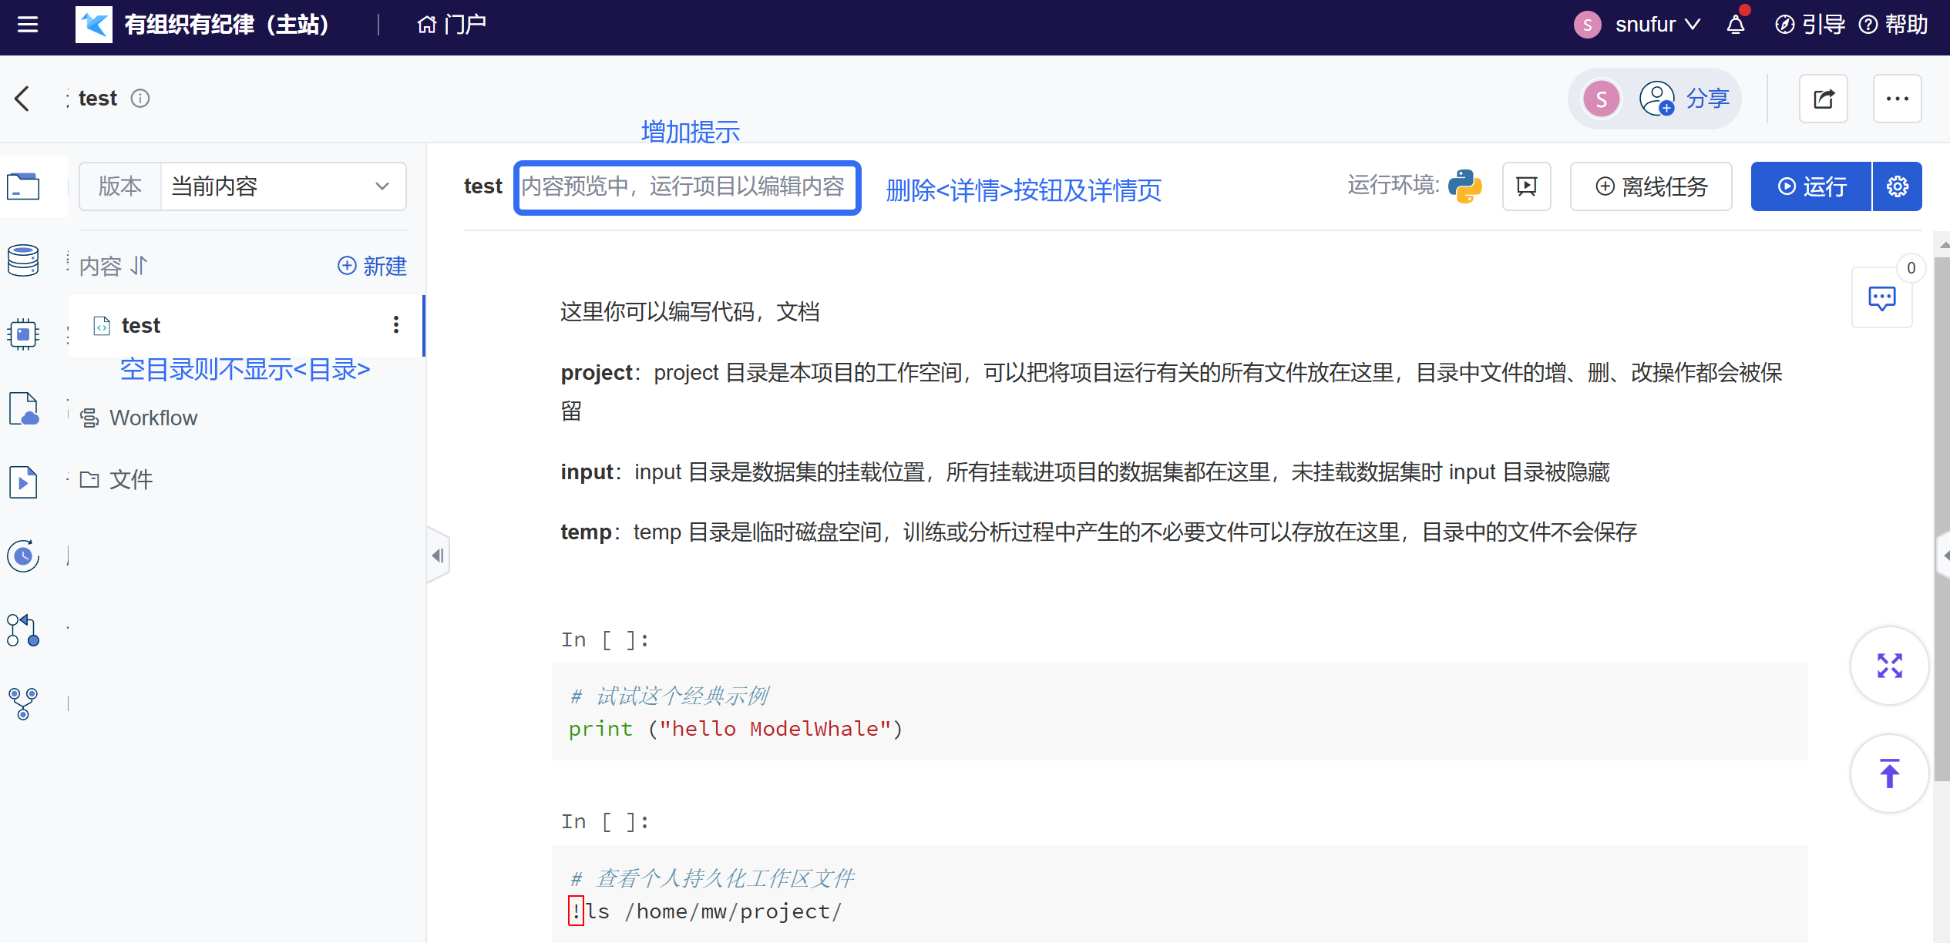Click the export/share-out icon button
This screenshot has height=943, width=1950.
pos(1823,99)
